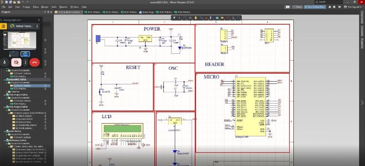Viewport: 365px width, 166px height.
Task: Click the Place Net Label yellow icon
Action: click(222, 18)
